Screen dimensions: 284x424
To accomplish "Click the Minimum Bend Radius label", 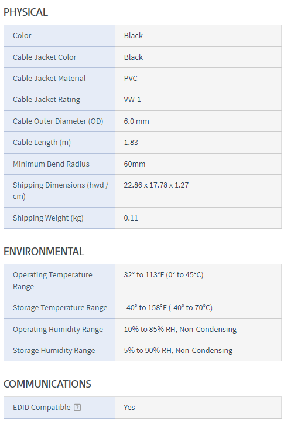I will 51,164.
